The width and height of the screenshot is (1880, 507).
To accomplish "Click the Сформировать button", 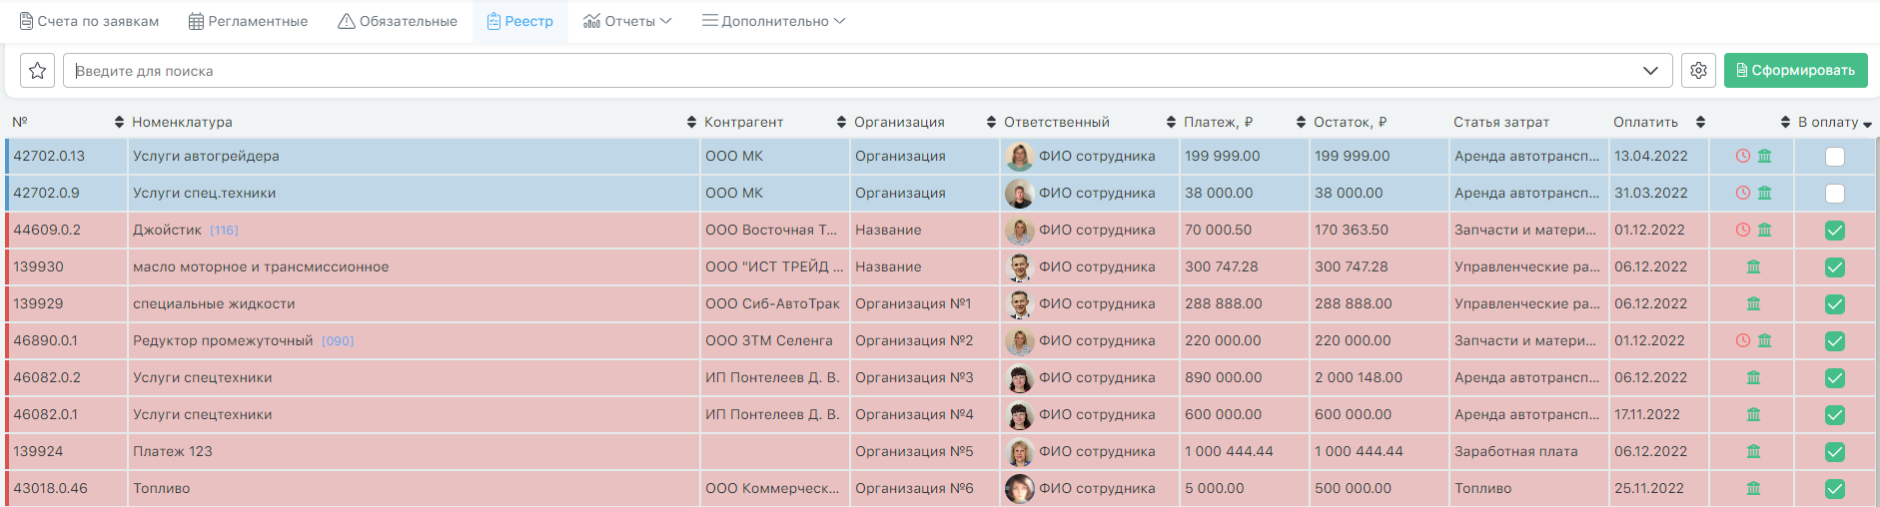I will pos(1795,70).
